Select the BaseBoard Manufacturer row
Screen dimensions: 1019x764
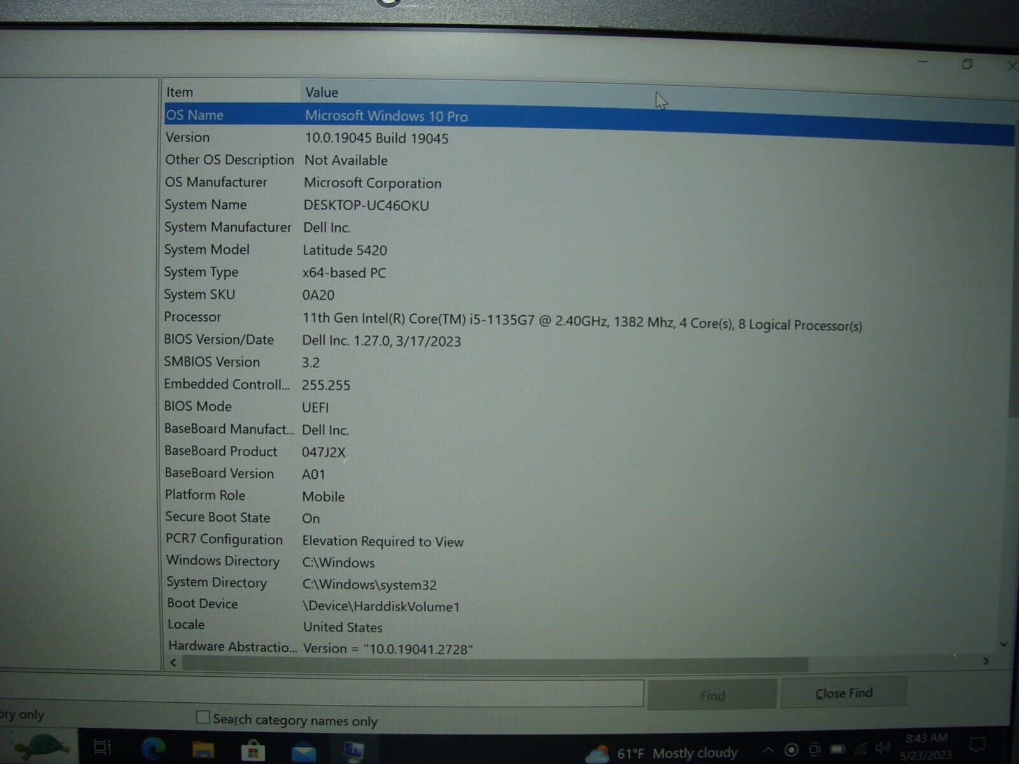click(589, 430)
